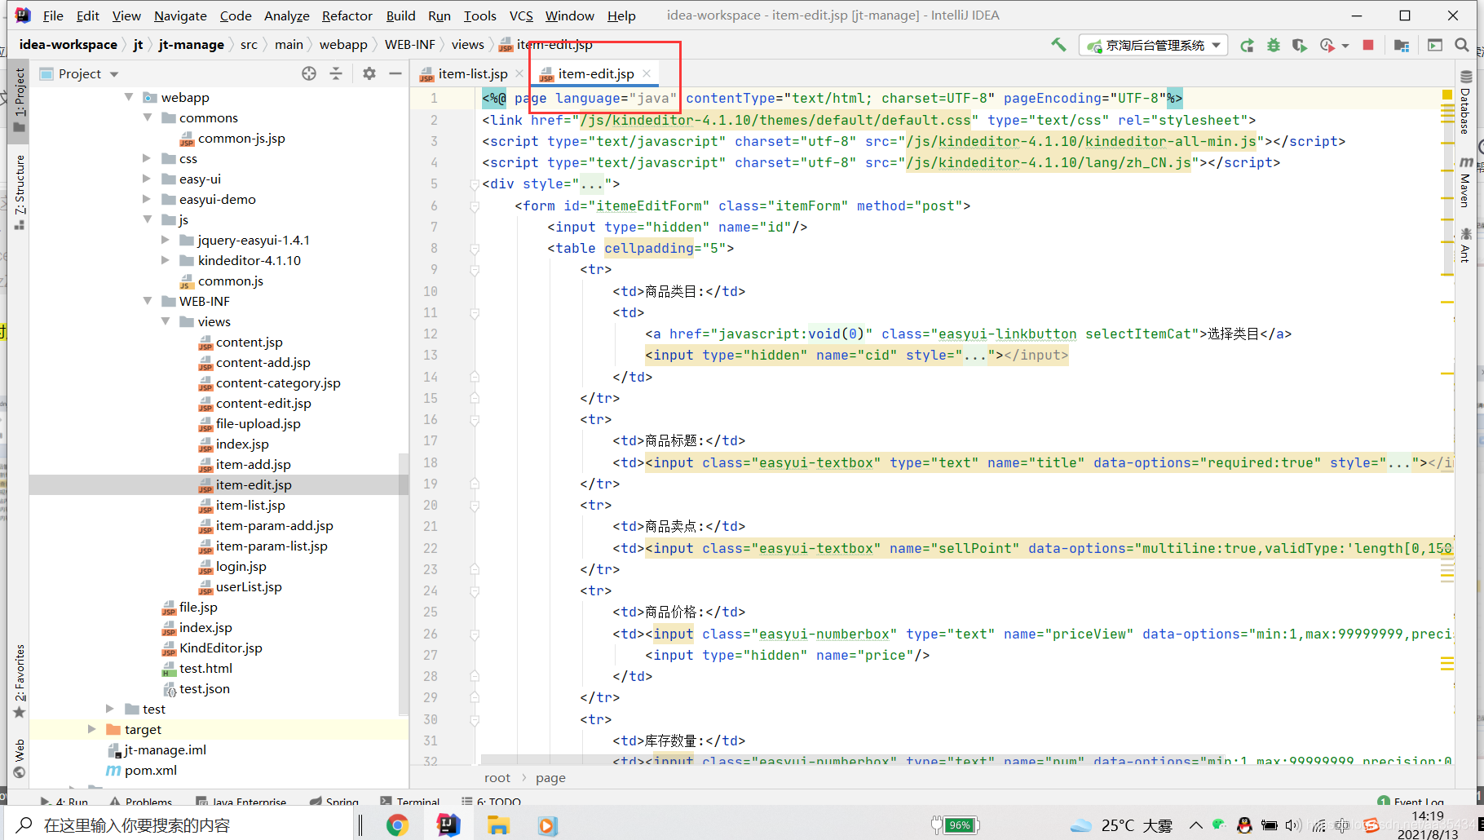The image size is (1484, 840).
Task: Select login.jsp in project tree
Action: 241,566
